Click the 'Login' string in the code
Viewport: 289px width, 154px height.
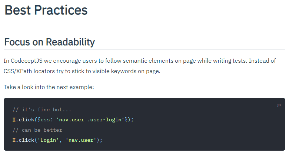pos(48,140)
